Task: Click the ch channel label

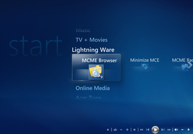Action: pos(115,130)
